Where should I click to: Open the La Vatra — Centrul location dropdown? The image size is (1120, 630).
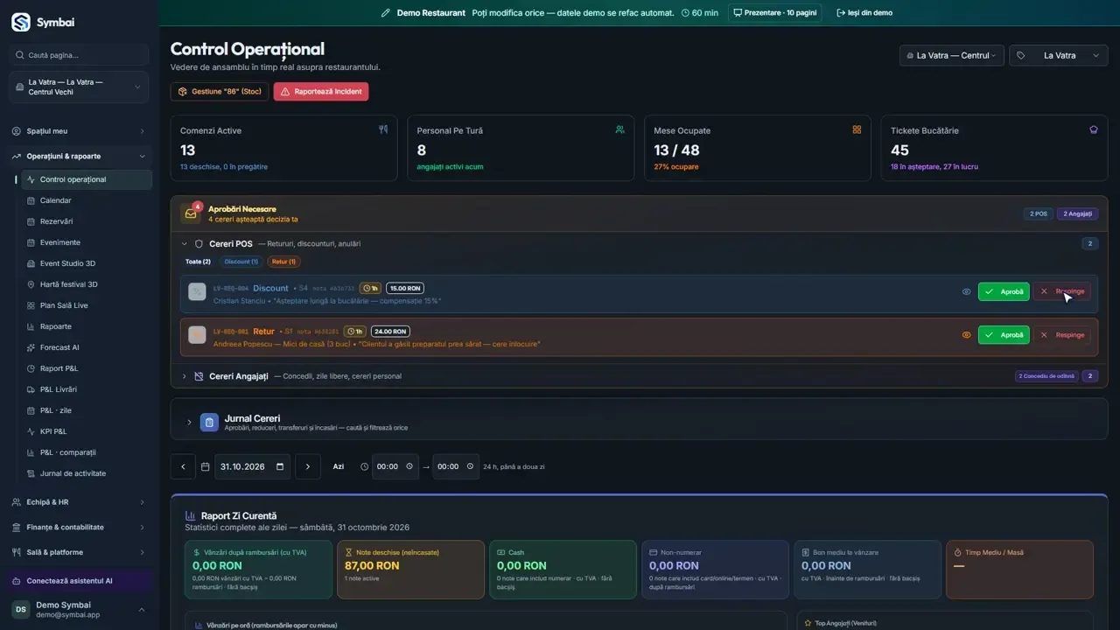952,55
